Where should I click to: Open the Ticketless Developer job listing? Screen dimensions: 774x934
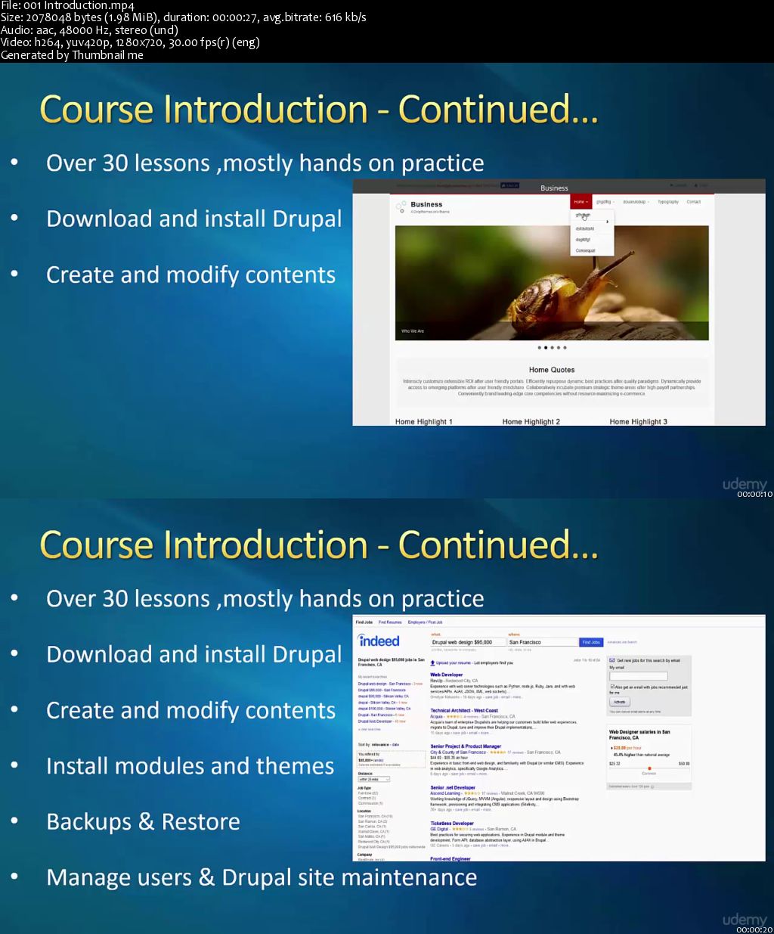pos(452,823)
